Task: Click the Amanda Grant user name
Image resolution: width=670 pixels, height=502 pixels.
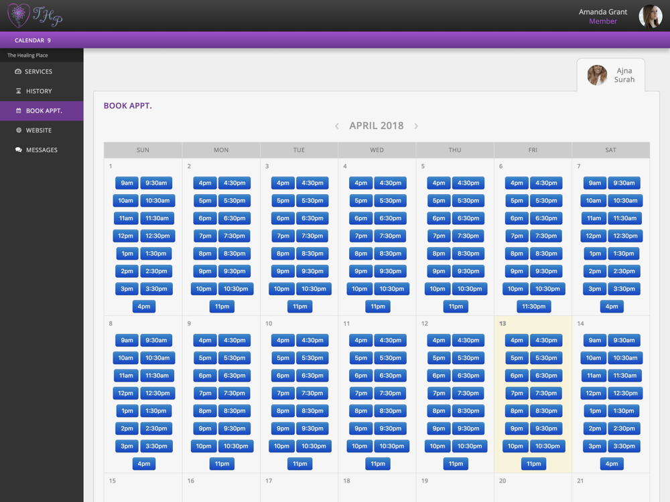Action: (603, 12)
